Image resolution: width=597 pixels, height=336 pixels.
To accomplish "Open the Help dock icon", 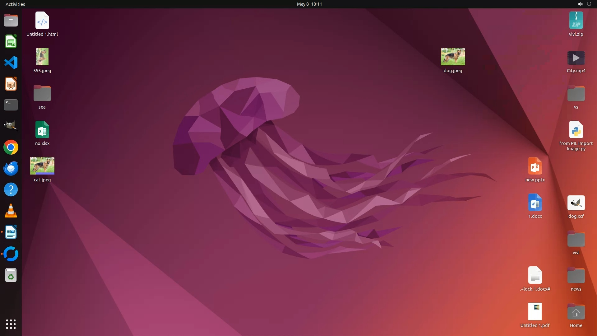I will [x=11, y=189].
